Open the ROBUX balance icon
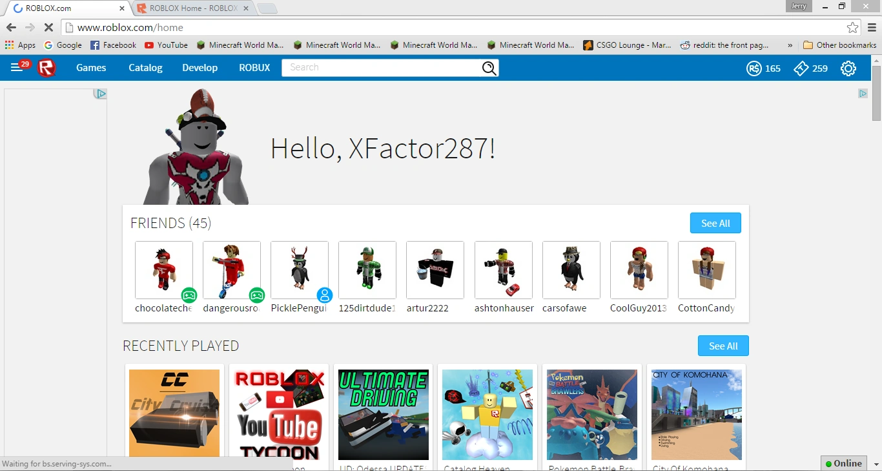The width and height of the screenshot is (882, 471). [754, 68]
